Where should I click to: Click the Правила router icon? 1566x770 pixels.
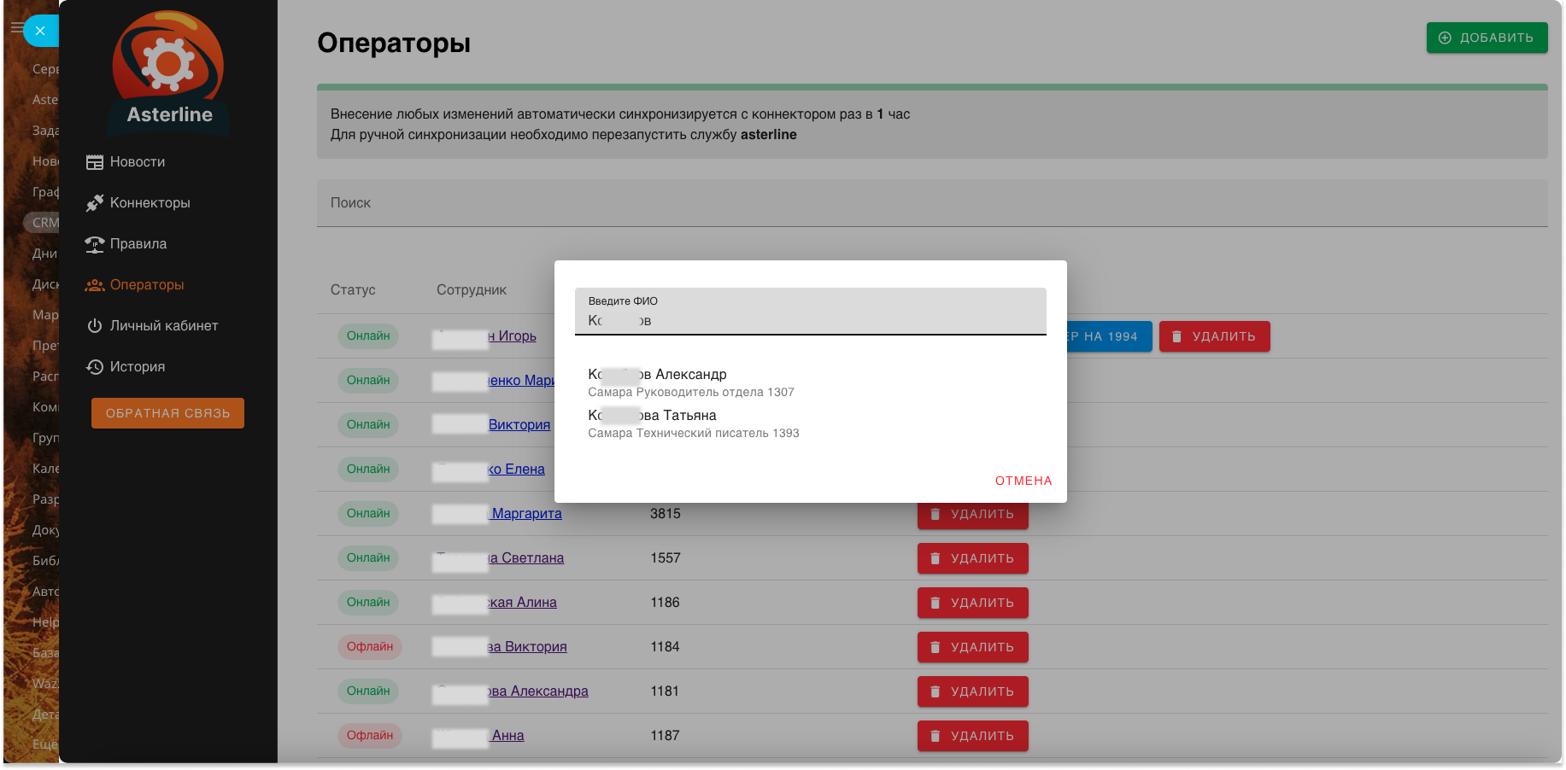(x=95, y=244)
